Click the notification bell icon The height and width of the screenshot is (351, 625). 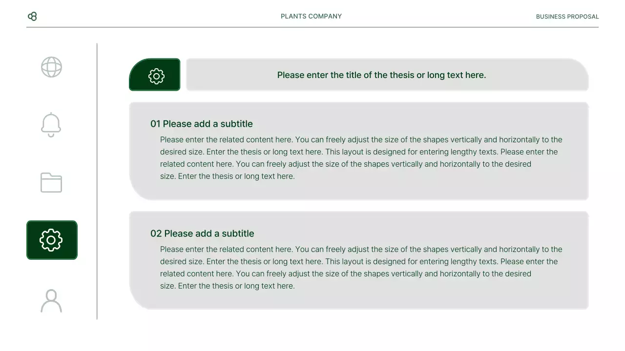click(x=51, y=125)
